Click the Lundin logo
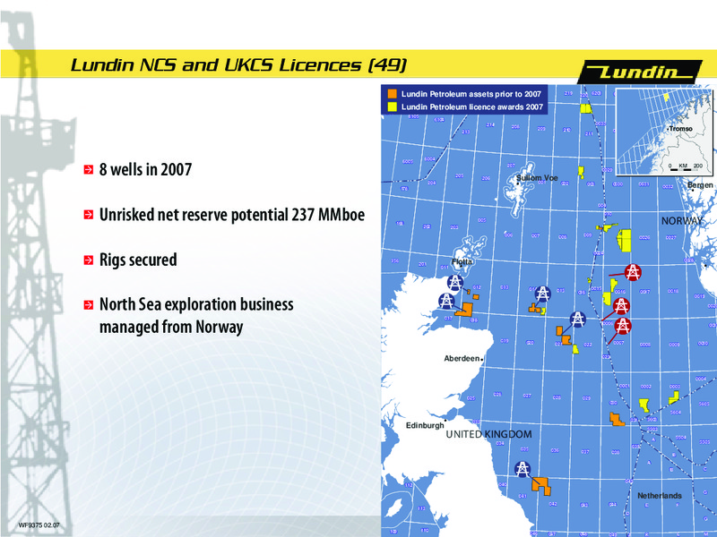Screen dimensions: 717x537 [x=640, y=72]
